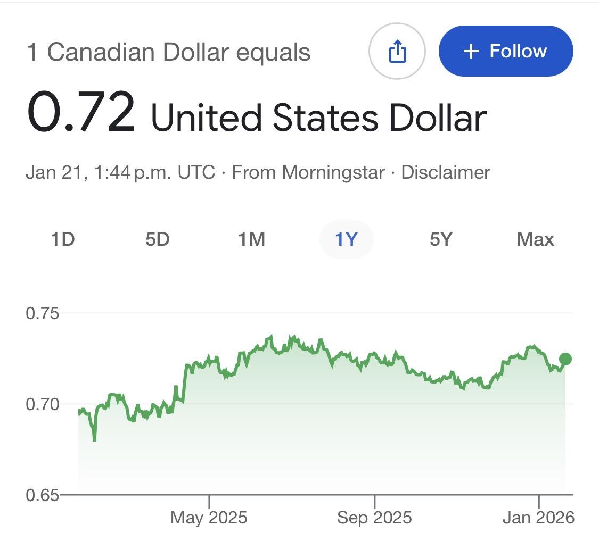Click the May 2025 axis label
599x533 pixels.
tap(209, 517)
